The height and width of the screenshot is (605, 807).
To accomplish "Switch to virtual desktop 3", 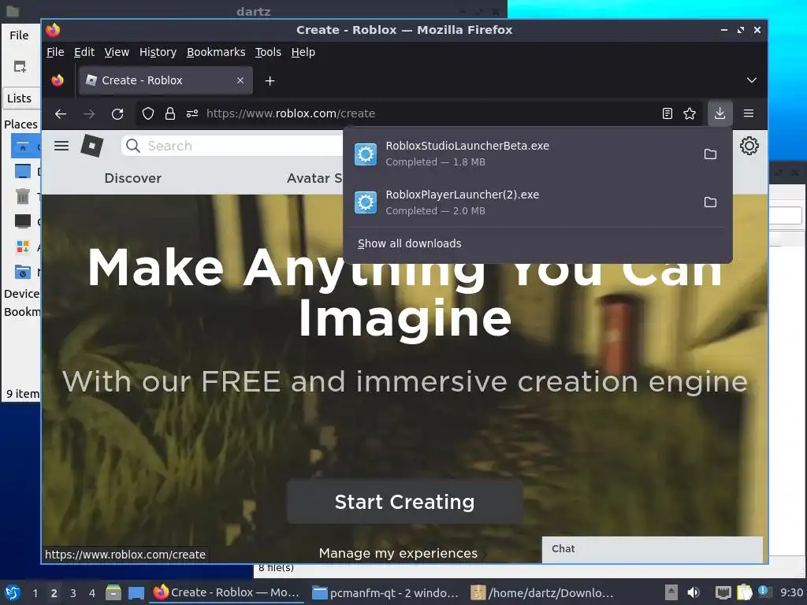I will pyautogui.click(x=73, y=593).
